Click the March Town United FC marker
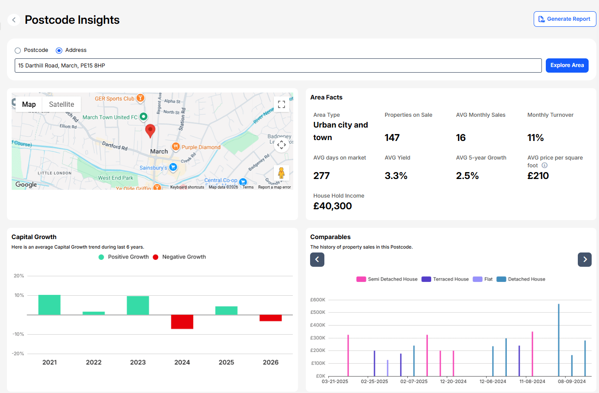Image resolution: width=599 pixels, height=393 pixels. point(144,117)
